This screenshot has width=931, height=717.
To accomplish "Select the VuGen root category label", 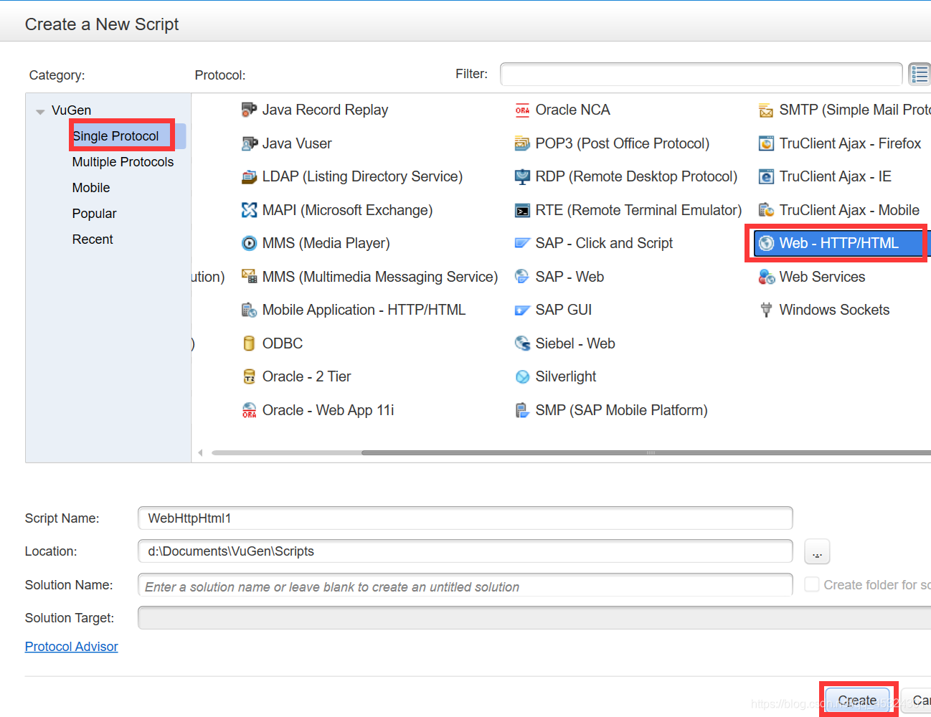I will pyautogui.click(x=71, y=110).
